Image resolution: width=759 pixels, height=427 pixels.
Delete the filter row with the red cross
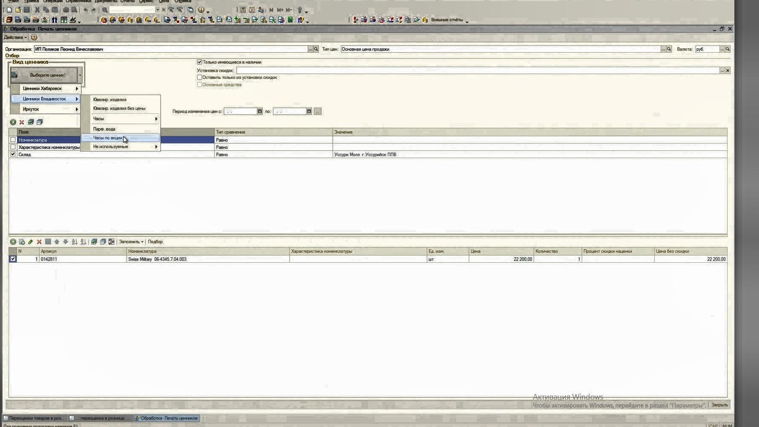pos(22,122)
